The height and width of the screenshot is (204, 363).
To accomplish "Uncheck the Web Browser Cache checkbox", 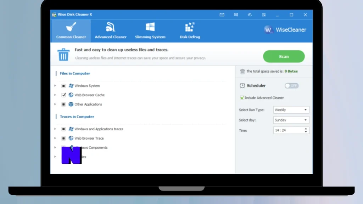I will [x=63, y=95].
